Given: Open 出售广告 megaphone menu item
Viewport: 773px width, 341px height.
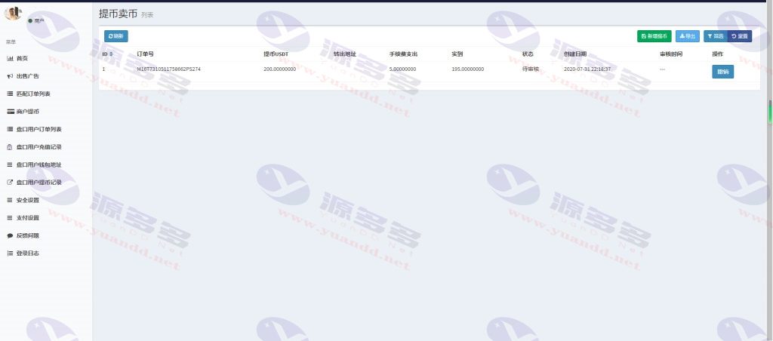Looking at the screenshot, I should (23, 76).
